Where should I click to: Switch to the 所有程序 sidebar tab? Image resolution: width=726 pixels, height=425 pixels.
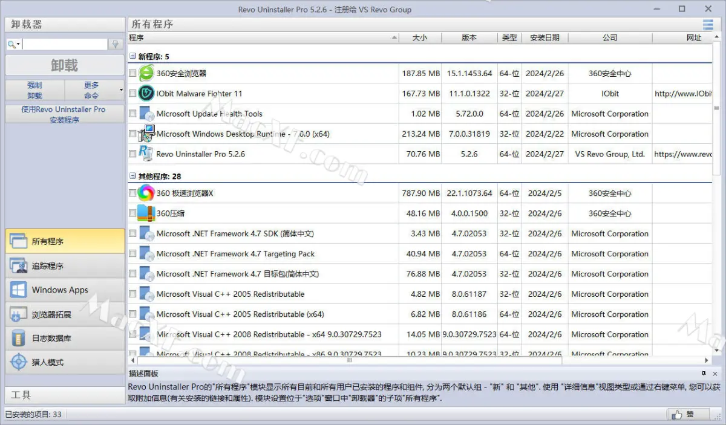[65, 241]
